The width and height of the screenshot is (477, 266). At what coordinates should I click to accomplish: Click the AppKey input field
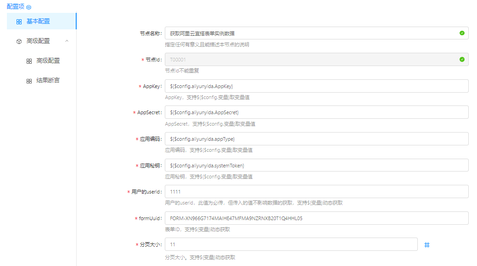[x=316, y=86]
